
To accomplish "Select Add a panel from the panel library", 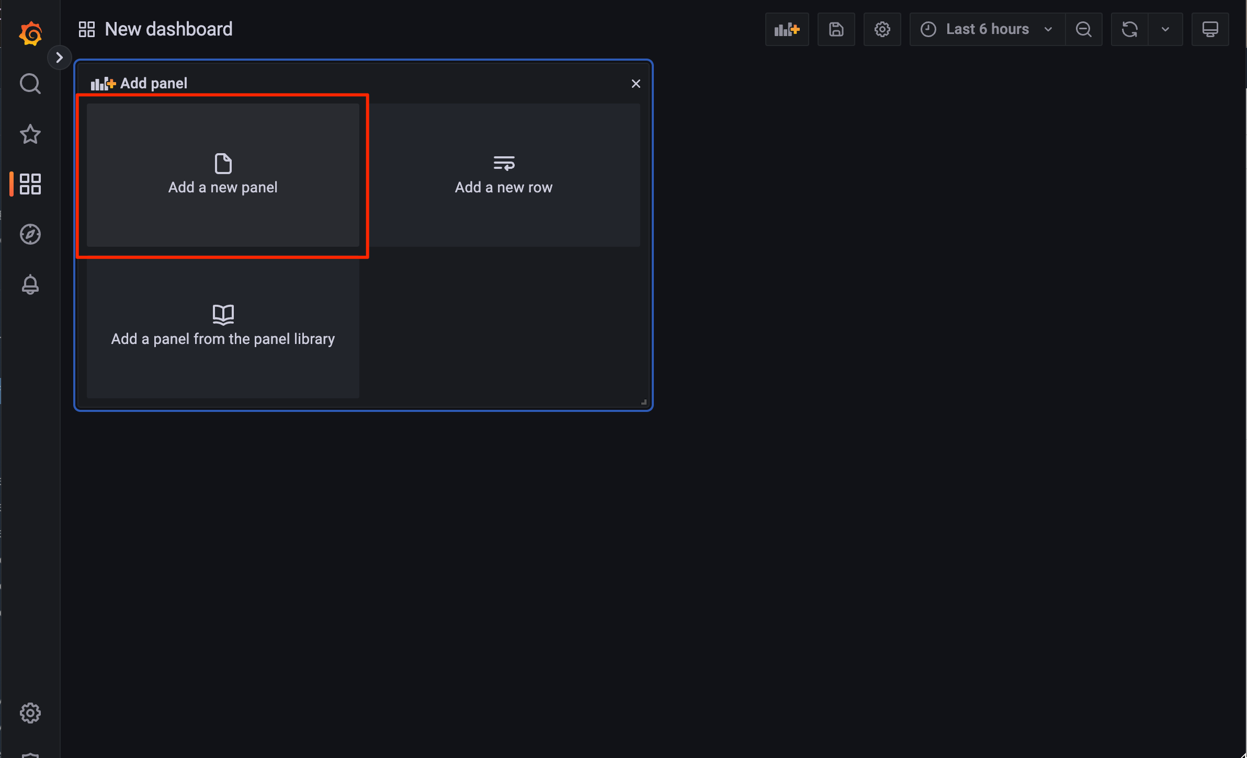I will tap(223, 327).
